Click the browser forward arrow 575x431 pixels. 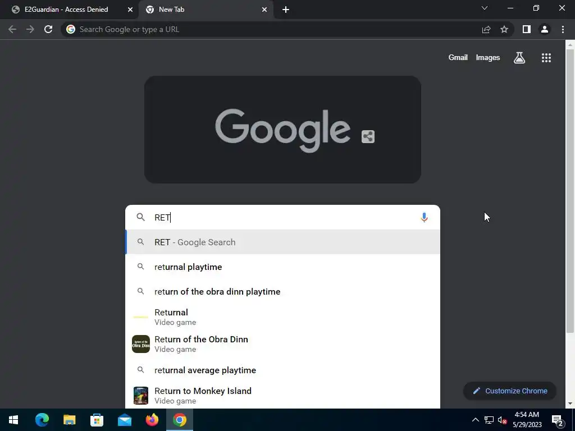[30, 29]
